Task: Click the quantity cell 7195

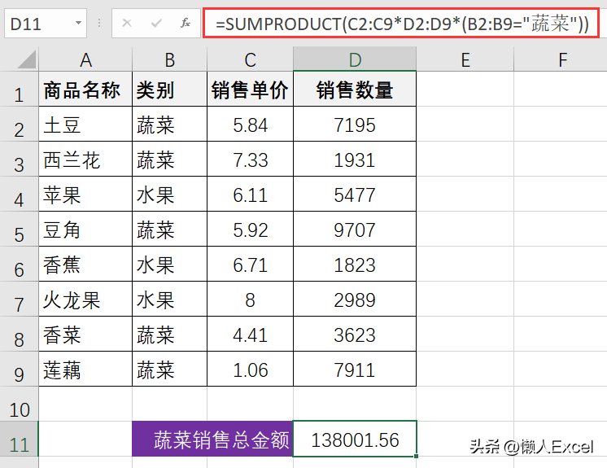Action: coord(355,125)
